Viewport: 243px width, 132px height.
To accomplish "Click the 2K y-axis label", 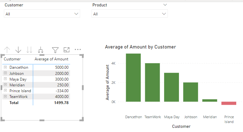I will pos(113,83).
